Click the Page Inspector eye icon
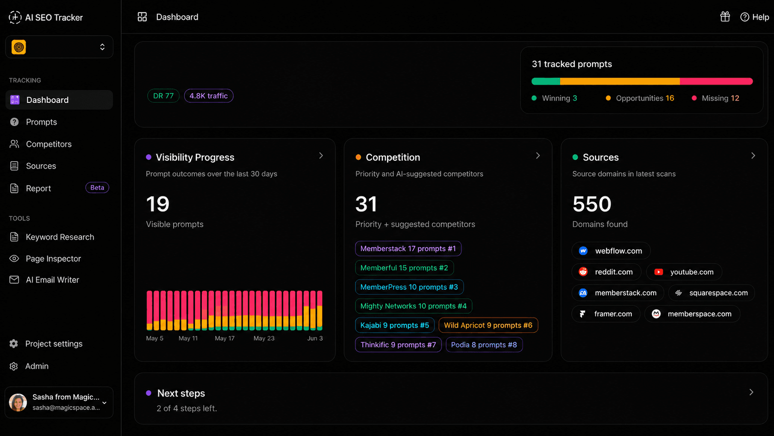Image resolution: width=774 pixels, height=436 pixels. click(14, 259)
